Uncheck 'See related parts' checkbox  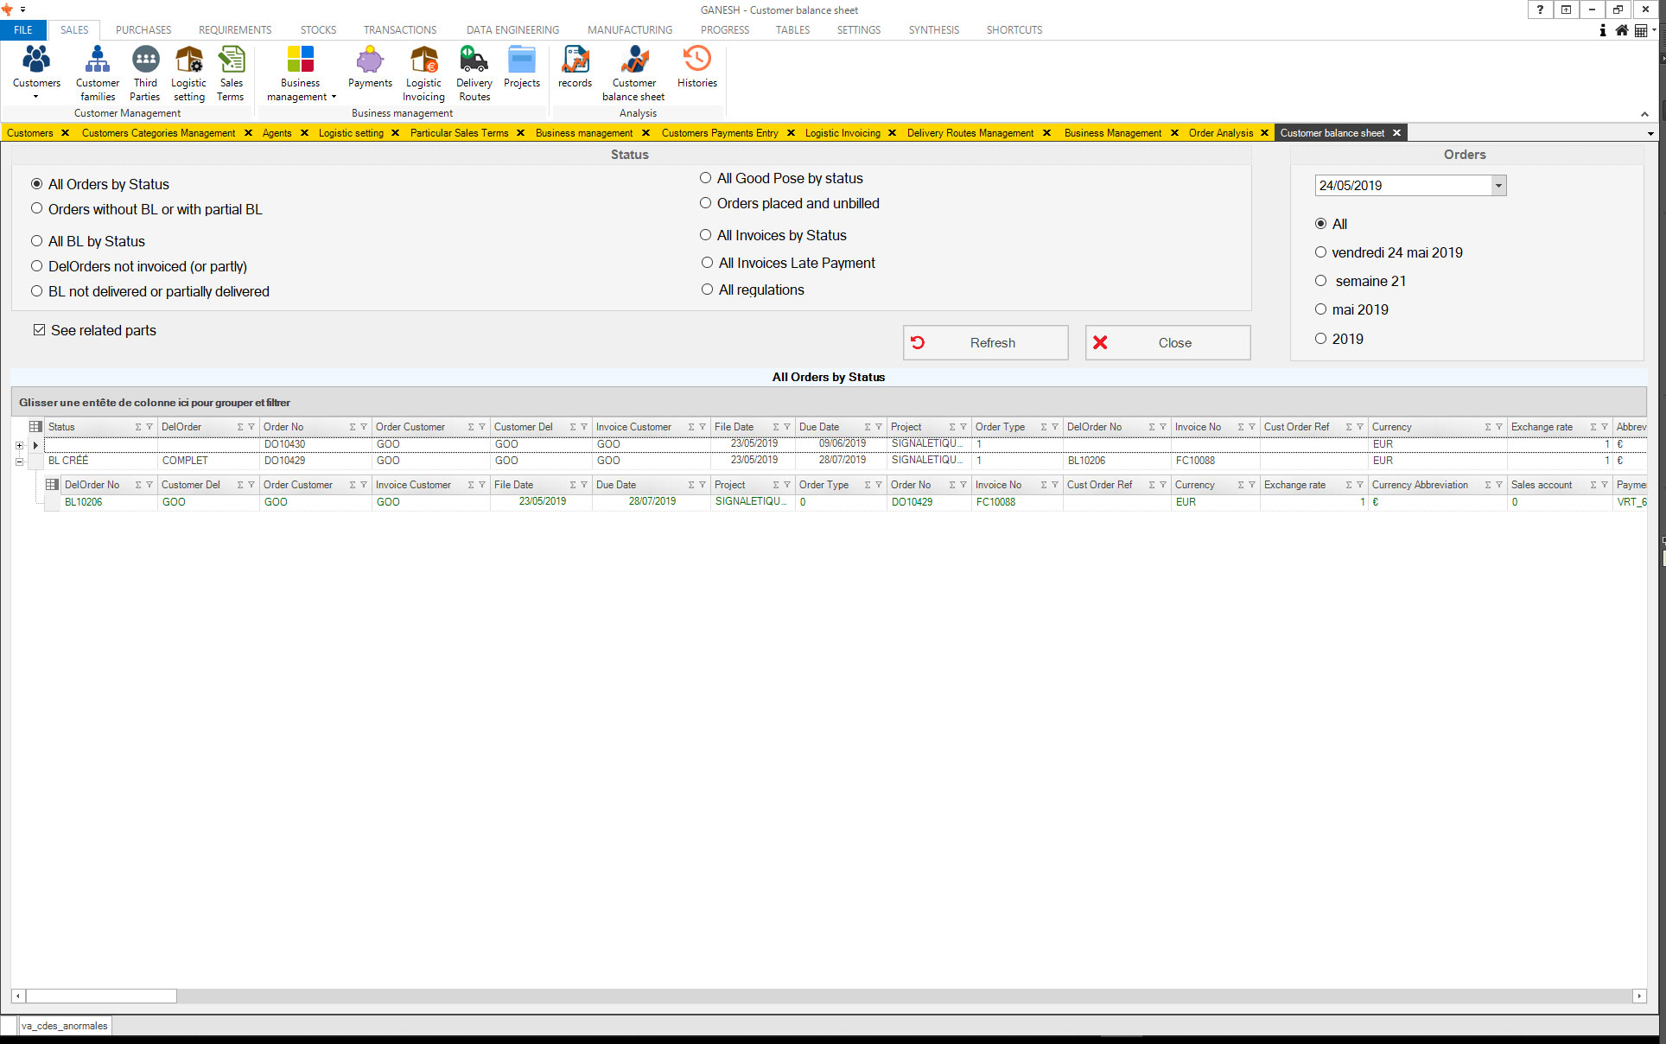40,330
